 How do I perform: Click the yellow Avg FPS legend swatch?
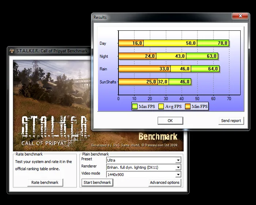[161, 107]
